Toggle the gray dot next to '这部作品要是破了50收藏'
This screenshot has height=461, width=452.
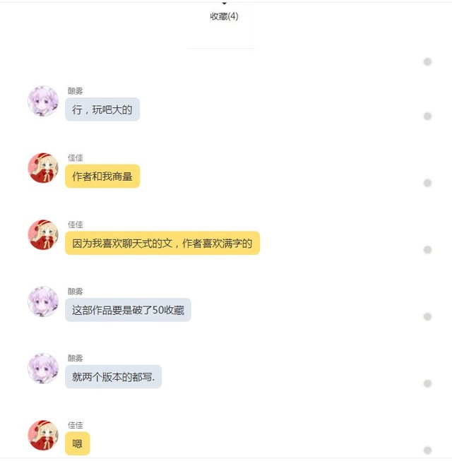427,317
